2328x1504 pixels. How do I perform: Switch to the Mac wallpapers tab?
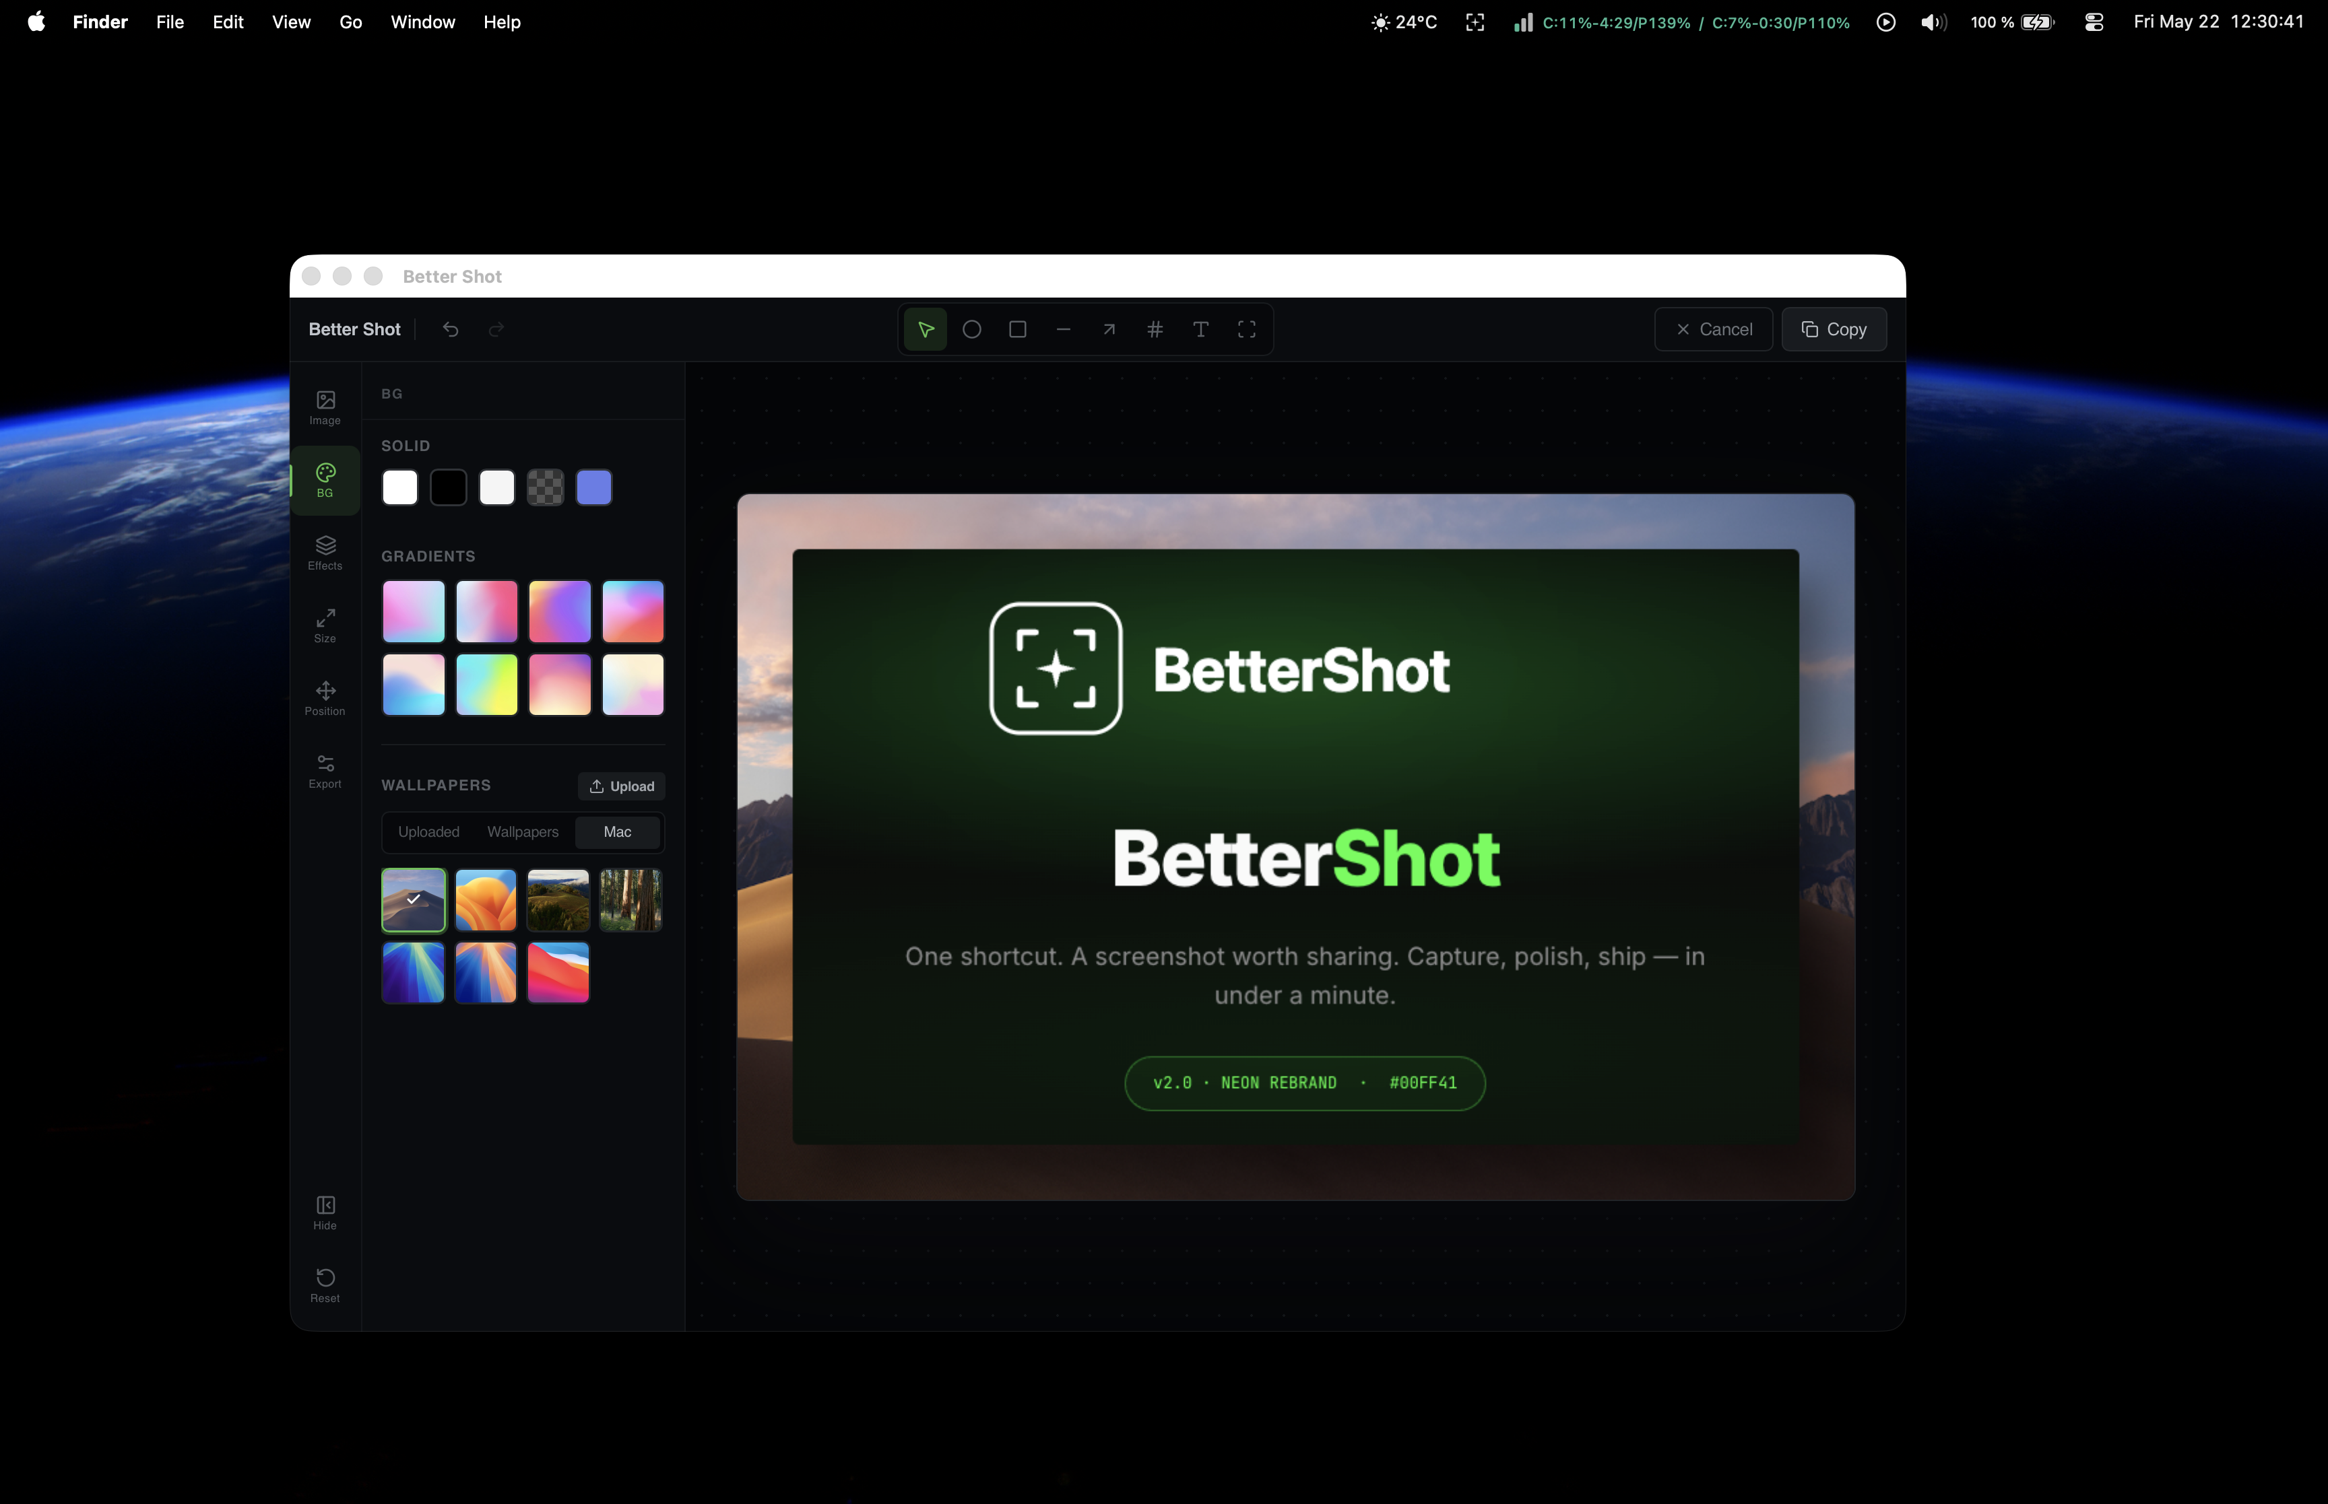(x=618, y=832)
